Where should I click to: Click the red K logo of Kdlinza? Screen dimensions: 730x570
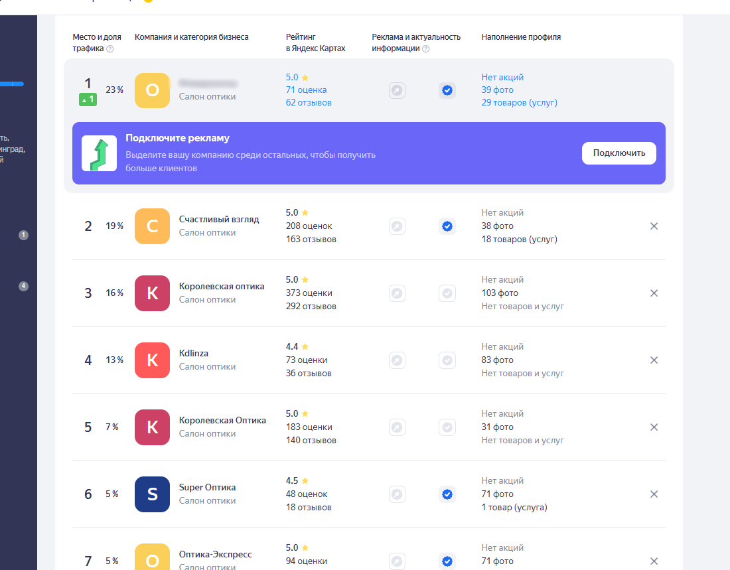point(152,360)
